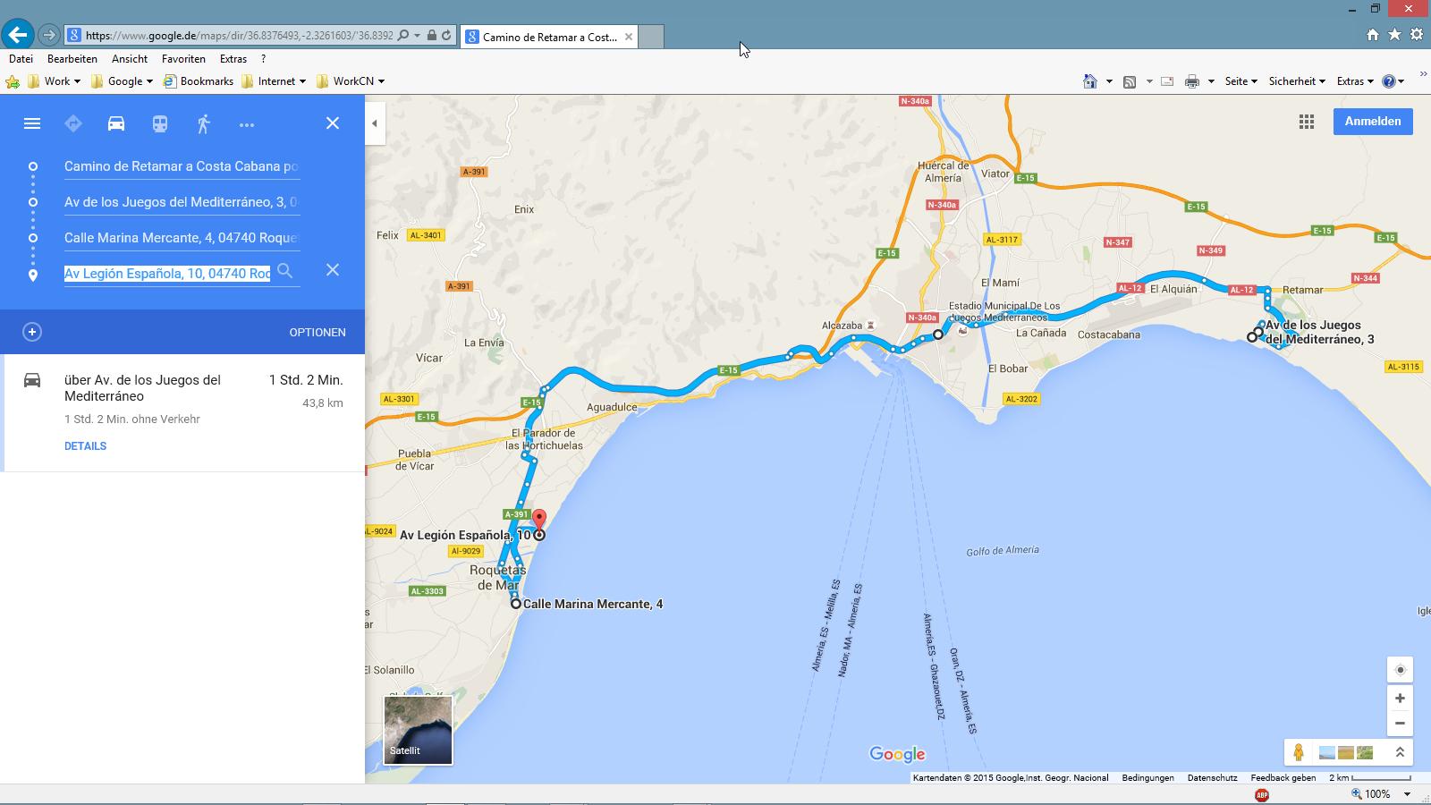The width and height of the screenshot is (1431, 805).
Task: Open the Google Maps hamburger menu
Action: pos(32,123)
